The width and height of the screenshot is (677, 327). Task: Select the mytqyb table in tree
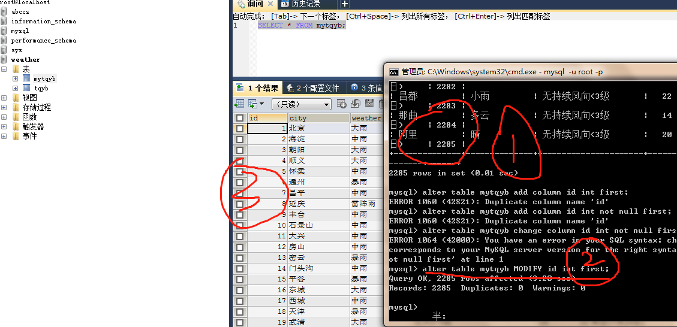click(x=45, y=78)
